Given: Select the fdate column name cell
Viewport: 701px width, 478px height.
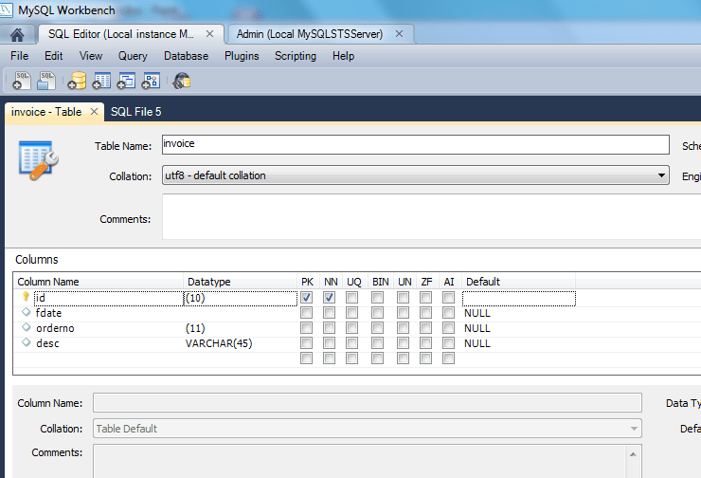Looking at the screenshot, I should click(109, 313).
